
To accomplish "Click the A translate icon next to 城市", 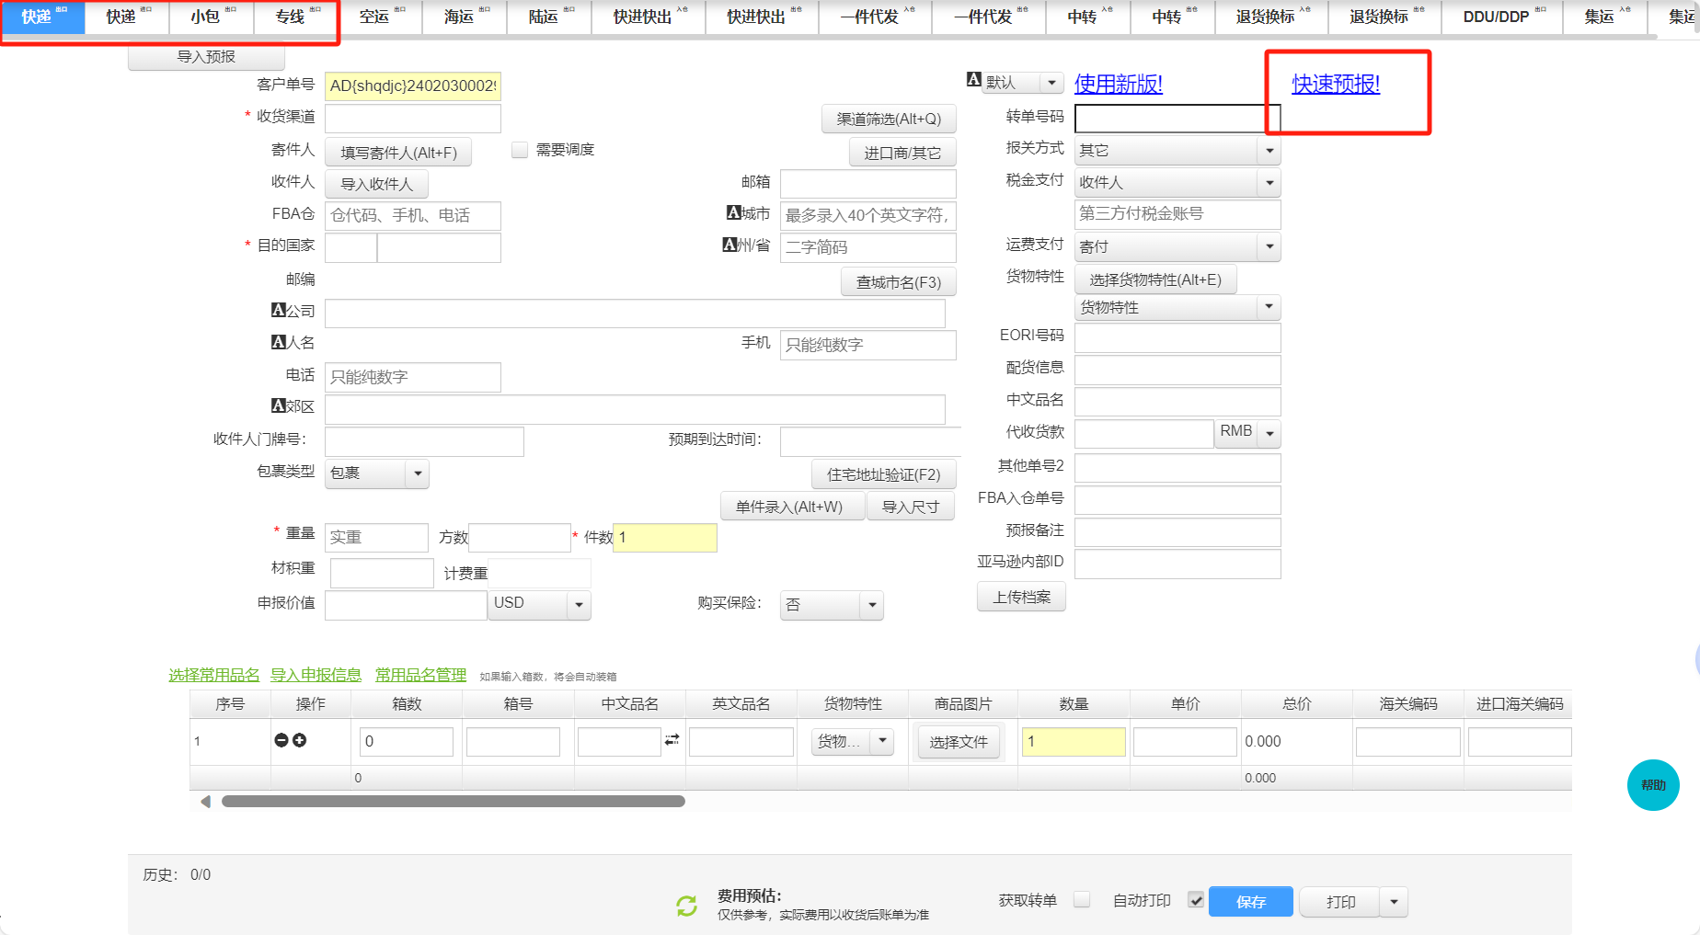I will click(734, 213).
